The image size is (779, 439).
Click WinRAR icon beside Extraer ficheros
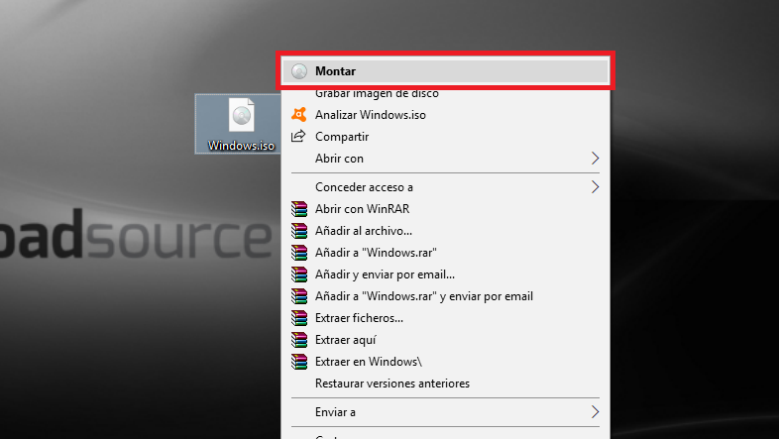coord(299,318)
